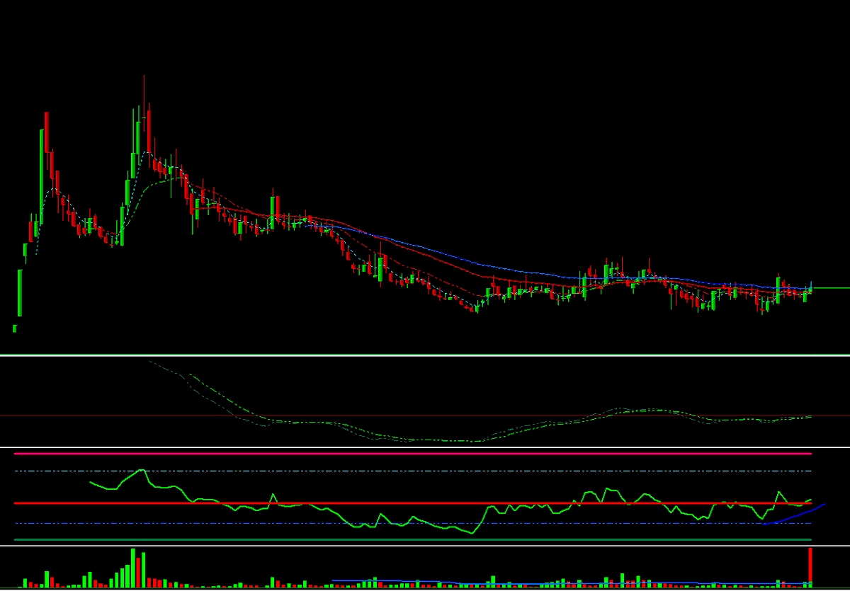Select the short blue trendline in oscillator panel

click(x=795, y=515)
